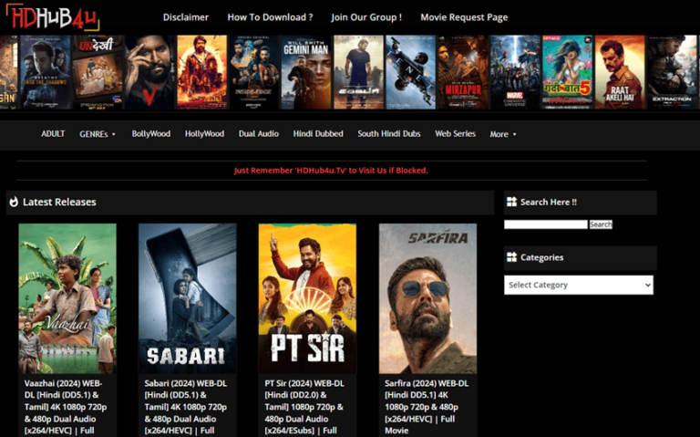Viewport: 700px width, 437px height.
Task: Open the Disclaimer page
Action: [x=186, y=17]
